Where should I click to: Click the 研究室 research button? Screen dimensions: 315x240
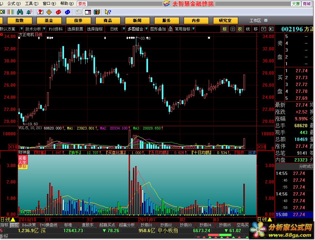pos(225,20)
